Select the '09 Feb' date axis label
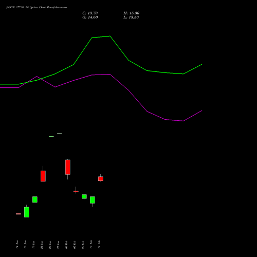This screenshot has width=257, height=257. coord(83,244)
